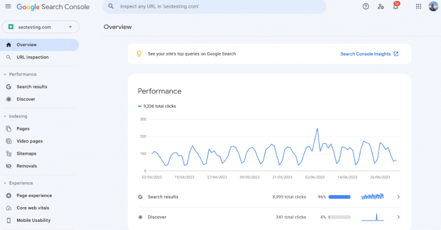Click the 'Search results' row label in Performance card

tap(163, 197)
